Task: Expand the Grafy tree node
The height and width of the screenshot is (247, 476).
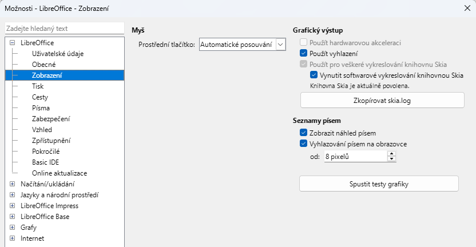Action: click(x=12, y=228)
